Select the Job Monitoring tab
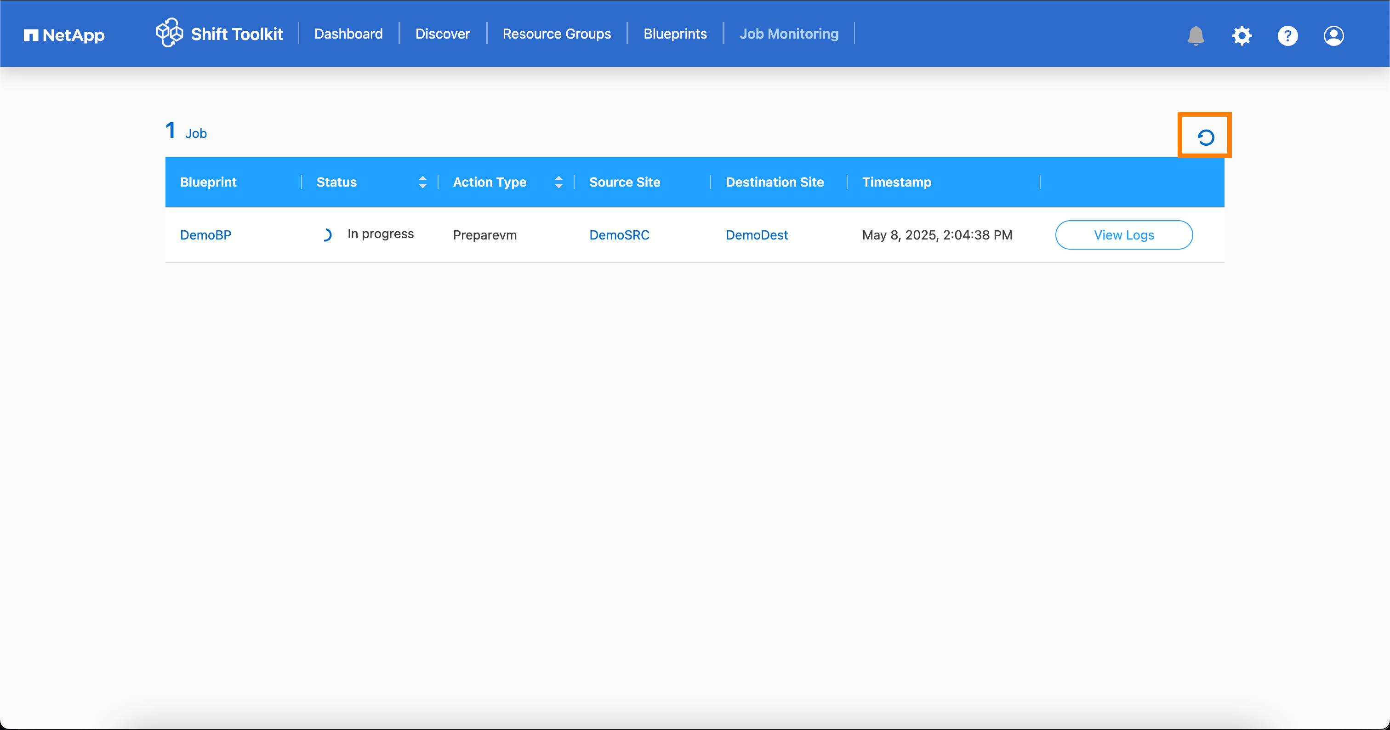The width and height of the screenshot is (1390, 730). point(789,34)
